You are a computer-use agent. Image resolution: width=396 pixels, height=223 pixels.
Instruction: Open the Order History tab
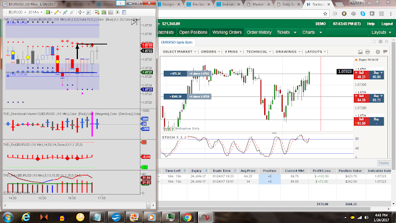(x=259, y=32)
